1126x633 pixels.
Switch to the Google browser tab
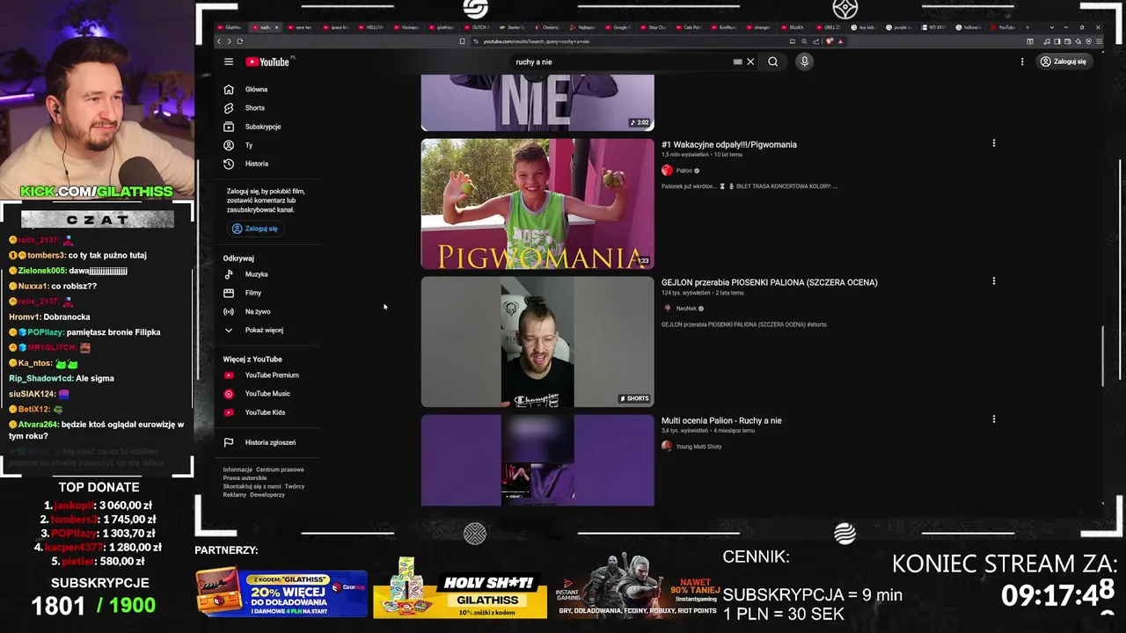point(621,27)
